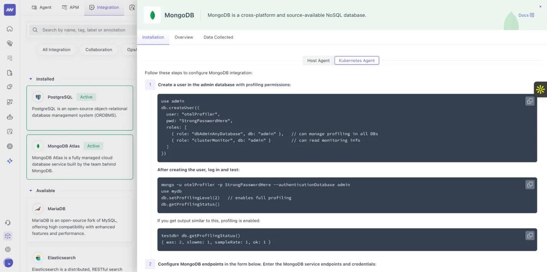Viewport: 547px width, 272px height.
Task: Click the Active badge on MongoDB Atlas
Action: click(x=93, y=146)
